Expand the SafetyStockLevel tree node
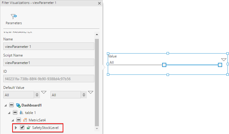The image size is (229, 134). coord(16,127)
